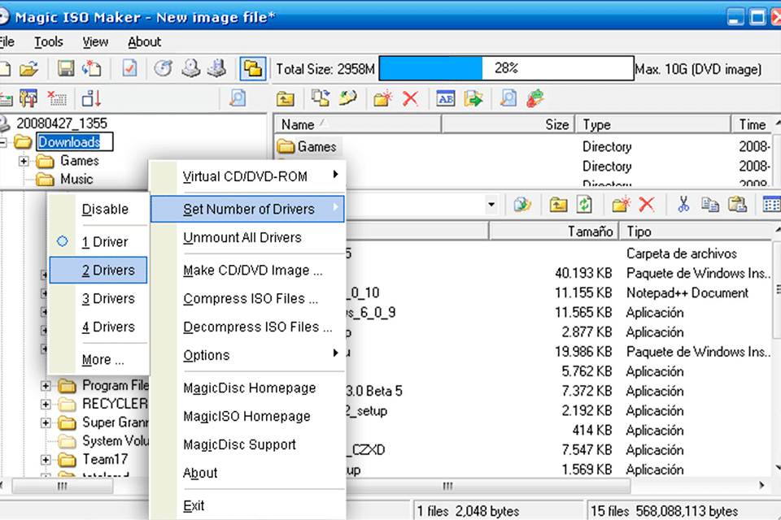Click the globe-and-hand icon in explorer toolbar
This screenshot has width=781, height=520.
click(522, 205)
